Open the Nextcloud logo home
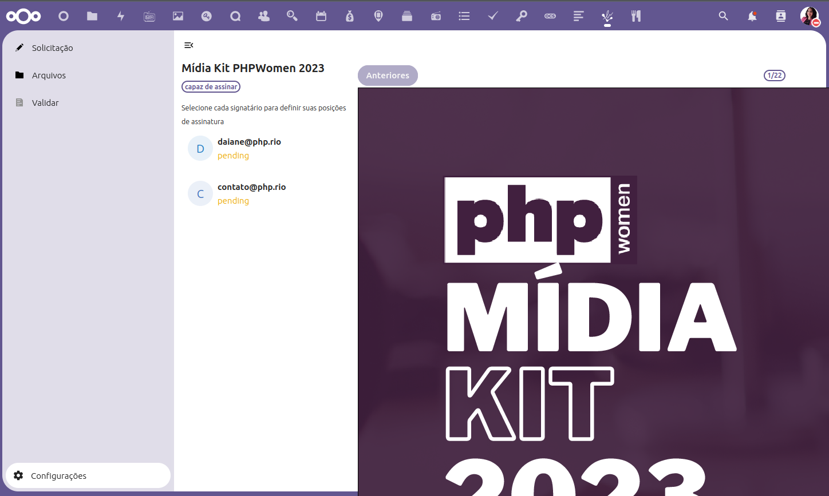Viewport: 829px width, 496px height. (x=23, y=16)
